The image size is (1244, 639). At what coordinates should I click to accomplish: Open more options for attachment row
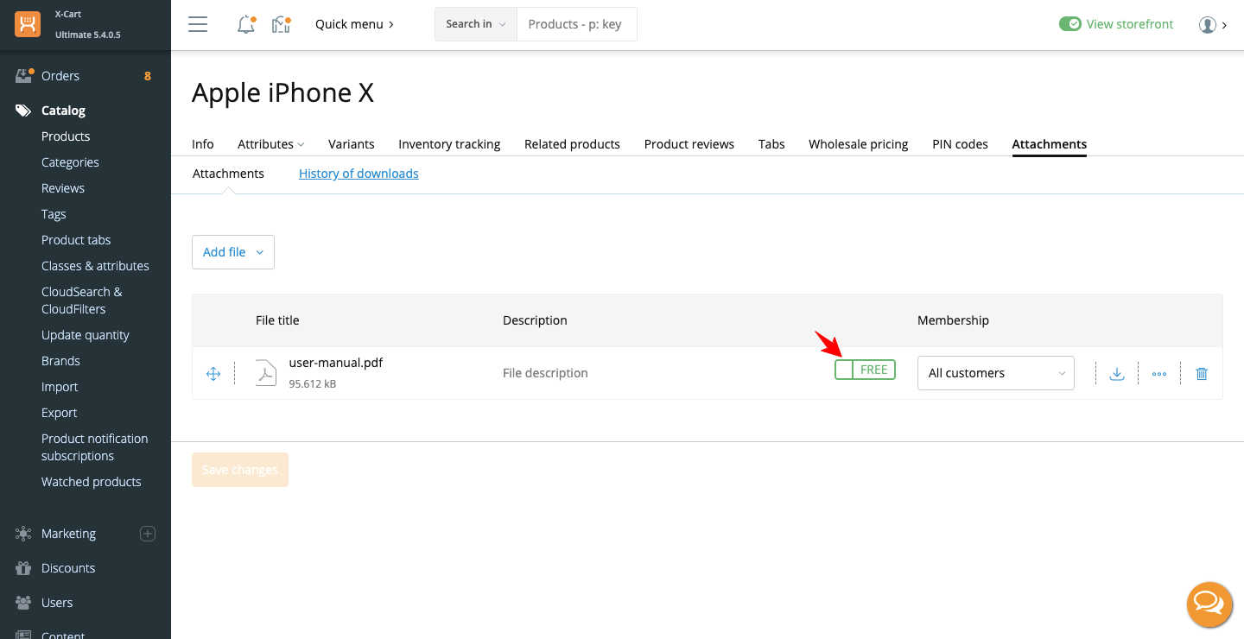pos(1159,373)
